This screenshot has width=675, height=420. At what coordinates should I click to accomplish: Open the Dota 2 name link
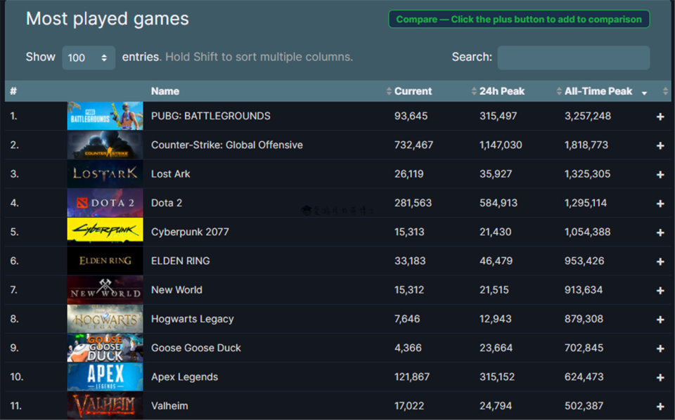click(x=167, y=203)
